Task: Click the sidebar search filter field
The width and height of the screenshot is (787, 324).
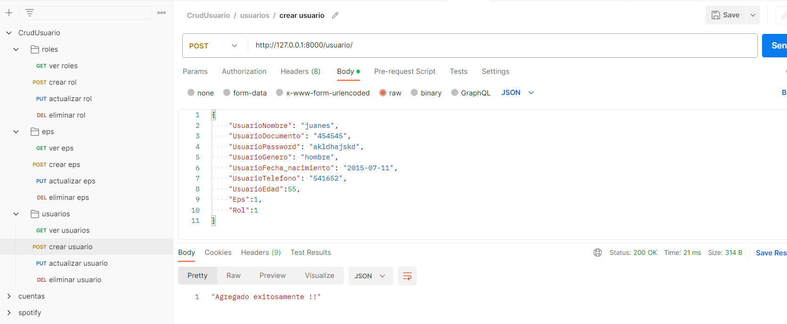Action: [85, 13]
